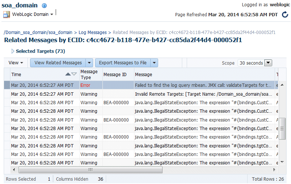Expand the Selected Targets (73) section
This screenshot has height=184, width=291.
(13, 51)
